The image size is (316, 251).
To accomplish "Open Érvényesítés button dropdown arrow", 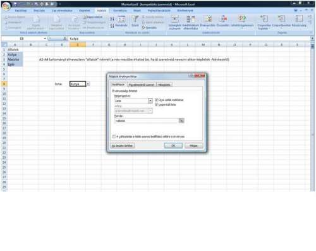I will (x=207, y=28).
